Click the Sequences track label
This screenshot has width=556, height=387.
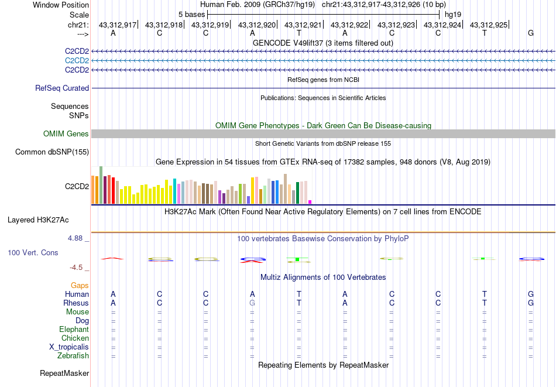[x=70, y=106]
